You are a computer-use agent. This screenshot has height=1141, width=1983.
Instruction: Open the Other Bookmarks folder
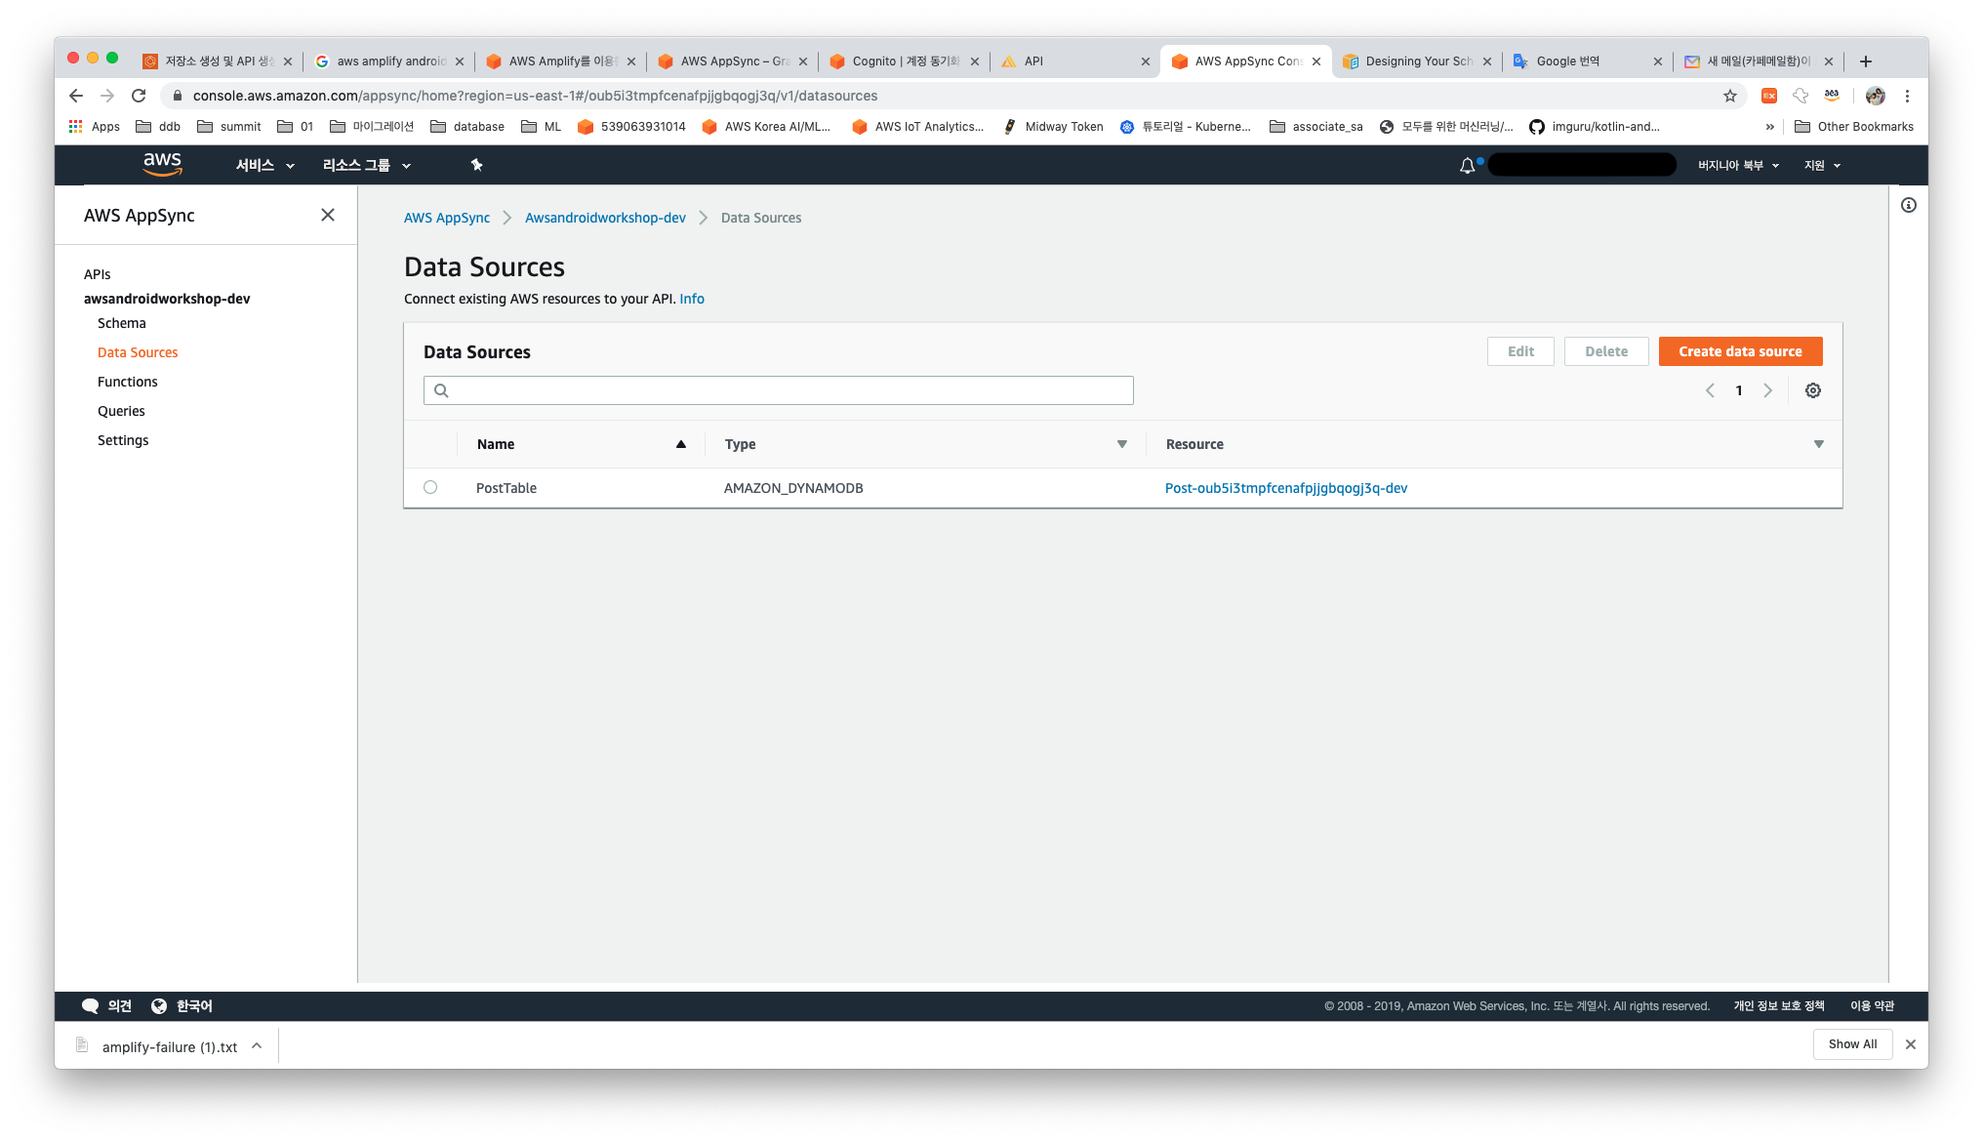tap(1854, 127)
